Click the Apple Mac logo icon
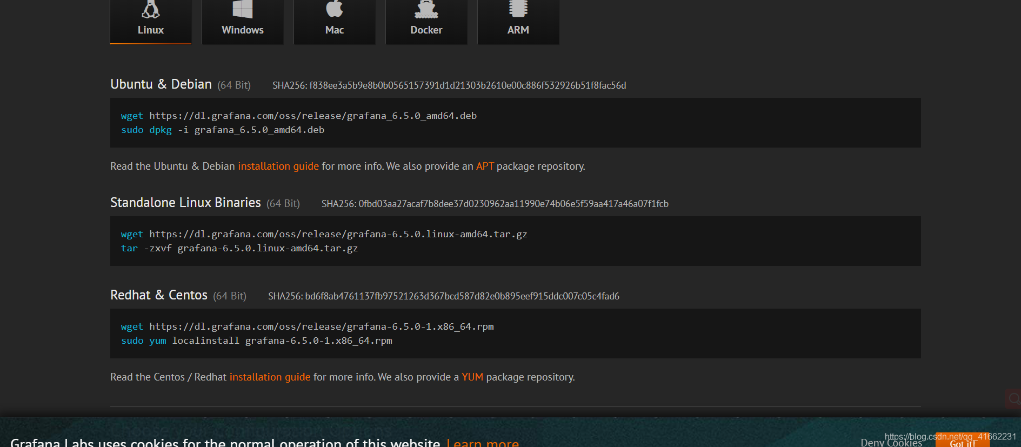1021x447 pixels. point(335,8)
